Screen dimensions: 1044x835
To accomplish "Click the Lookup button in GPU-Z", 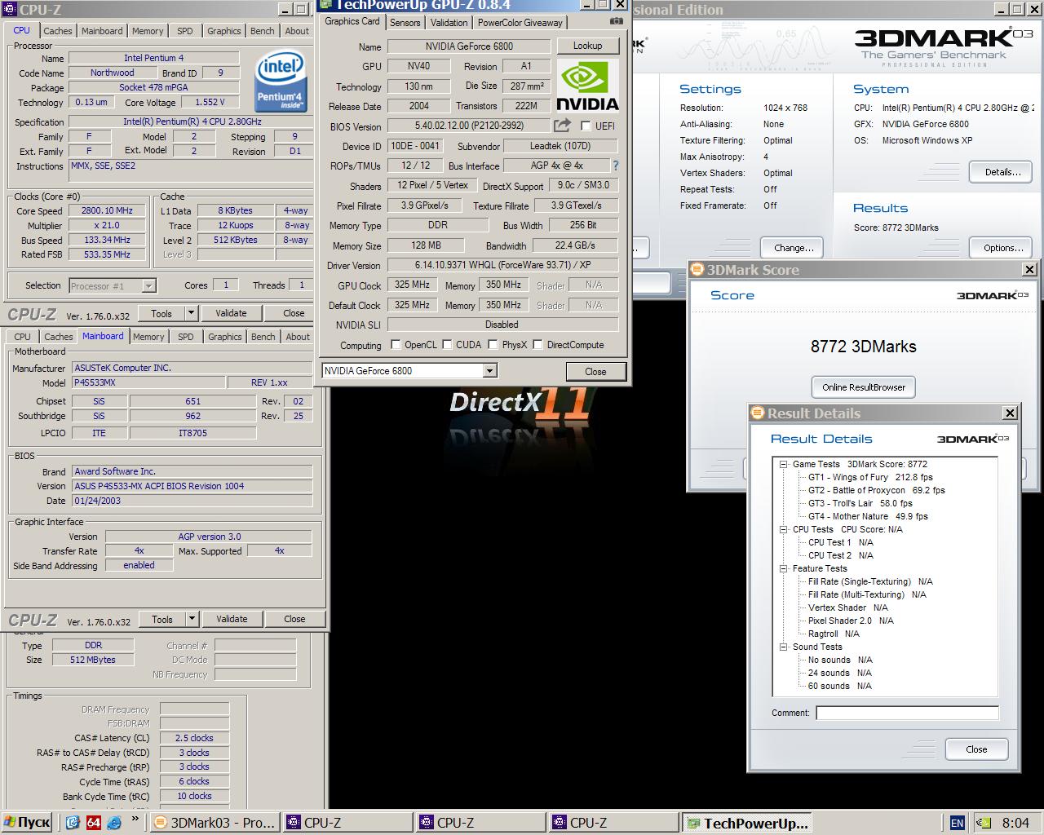I will [x=587, y=46].
